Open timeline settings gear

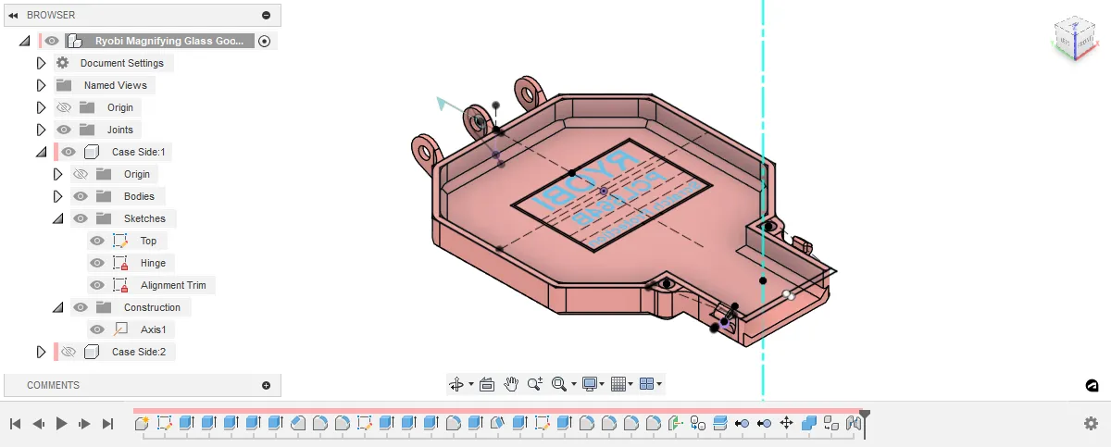pyautogui.click(x=1091, y=423)
